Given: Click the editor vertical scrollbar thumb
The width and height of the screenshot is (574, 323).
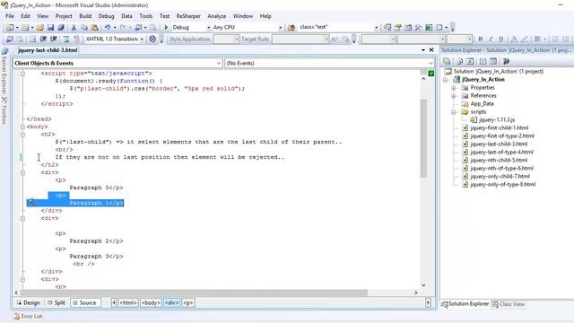Looking at the screenshot, I should click(423, 138).
